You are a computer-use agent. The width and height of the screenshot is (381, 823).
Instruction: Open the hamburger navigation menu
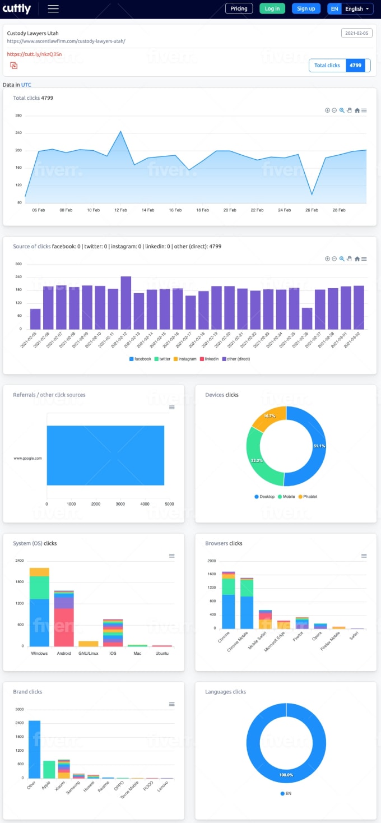tap(53, 8)
